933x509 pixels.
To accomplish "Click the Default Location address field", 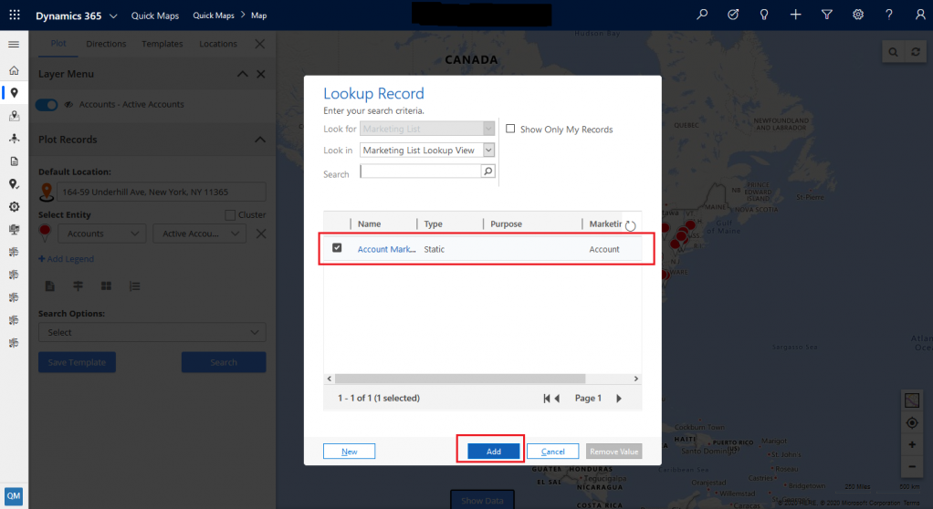I will tap(162, 192).
